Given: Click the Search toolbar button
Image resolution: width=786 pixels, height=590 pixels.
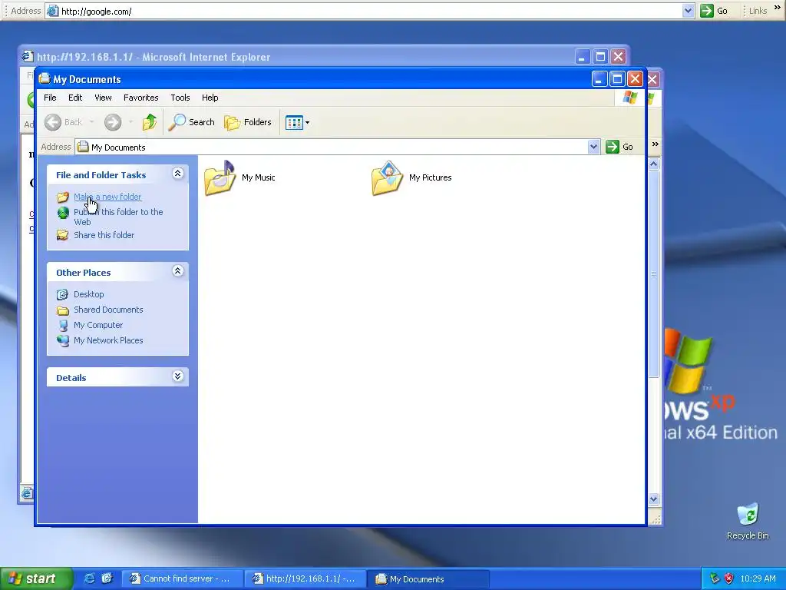Looking at the screenshot, I should pyautogui.click(x=191, y=122).
